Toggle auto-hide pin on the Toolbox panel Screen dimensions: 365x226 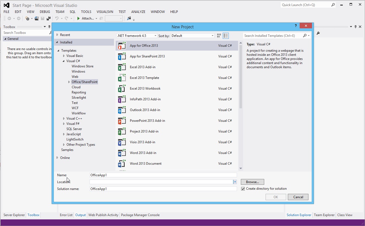coord(49,27)
